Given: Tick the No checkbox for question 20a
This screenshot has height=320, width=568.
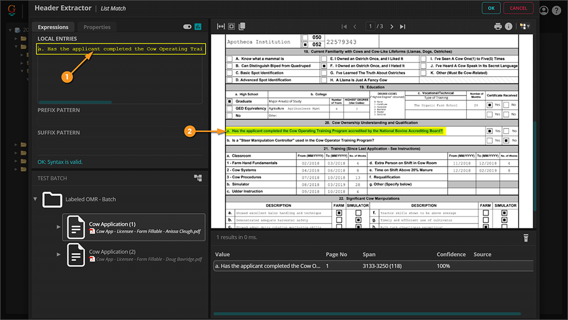Looking at the screenshot, I should (x=506, y=131).
